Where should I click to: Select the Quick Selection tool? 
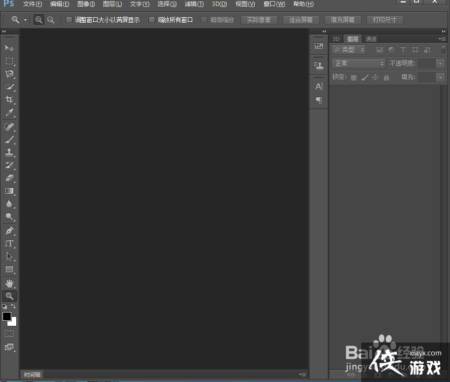[9, 87]
